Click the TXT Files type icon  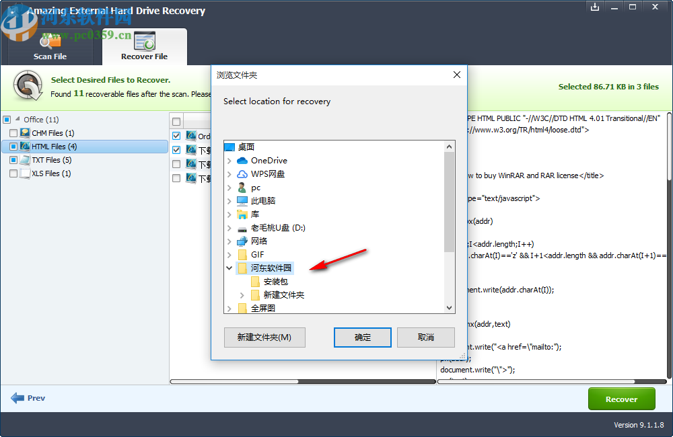25,160
